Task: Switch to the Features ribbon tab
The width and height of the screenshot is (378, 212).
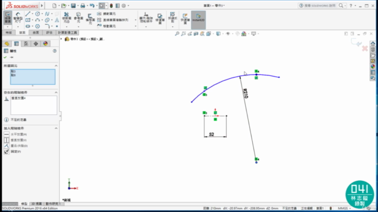Action: pyautogui.click(x=9, y=32)
